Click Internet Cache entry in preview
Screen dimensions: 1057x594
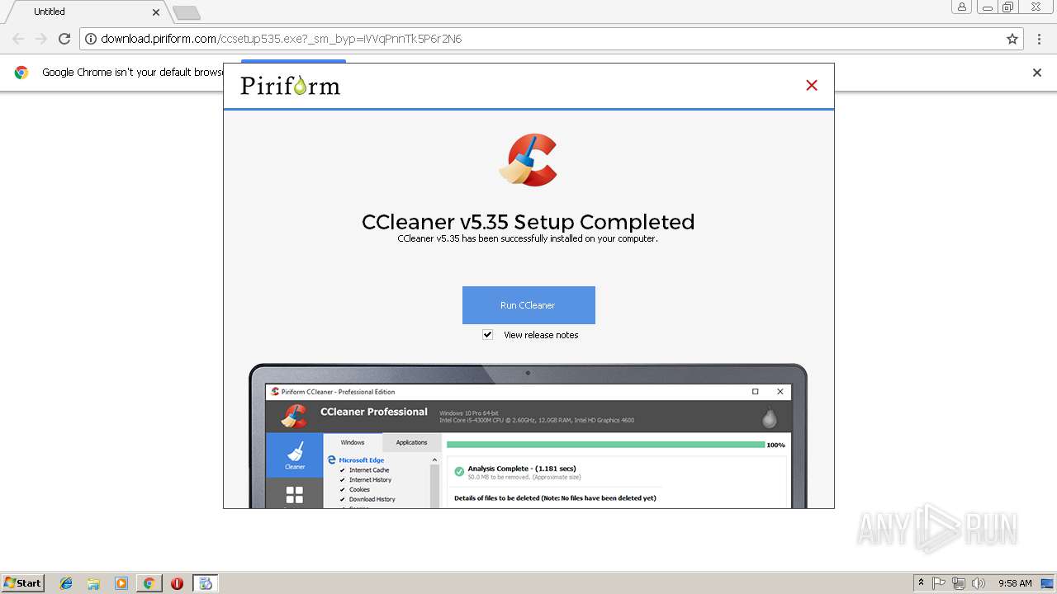pyautogui.click(x=369, y=470)
